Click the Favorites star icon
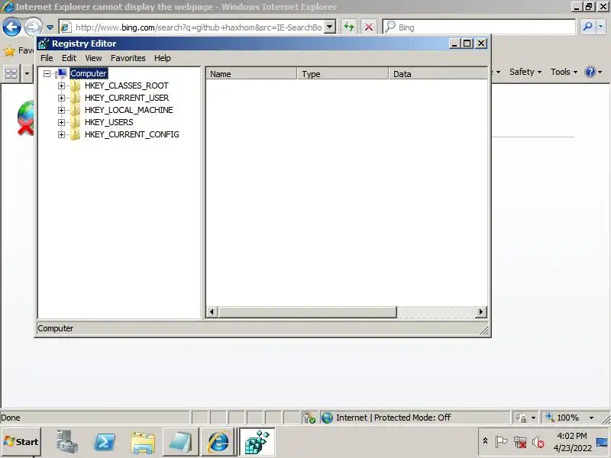 tap(9, 50)
